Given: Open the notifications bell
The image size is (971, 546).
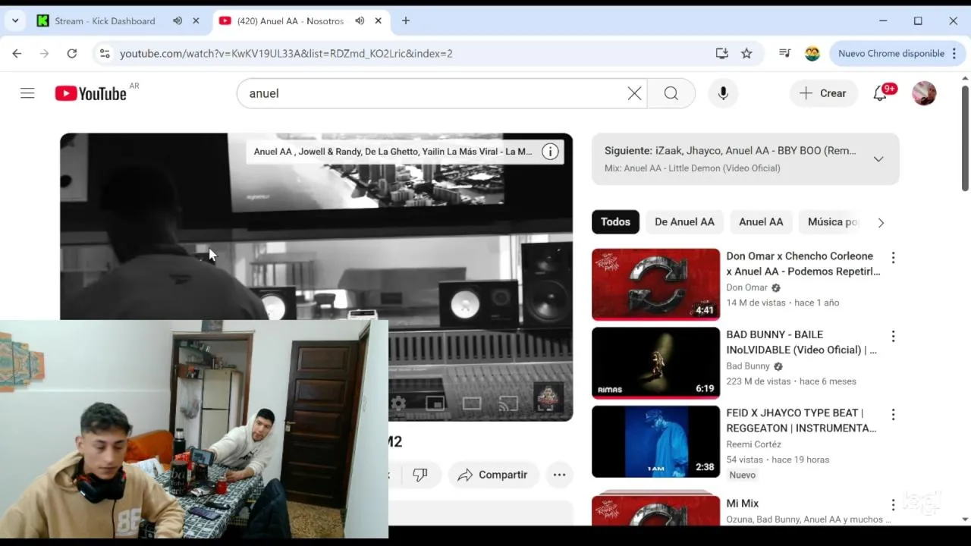Looking at the screenshot, I should (x=880, y=93).
